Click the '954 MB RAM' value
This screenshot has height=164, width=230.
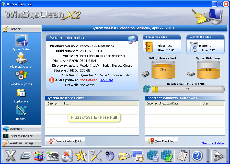pos(89,61)
